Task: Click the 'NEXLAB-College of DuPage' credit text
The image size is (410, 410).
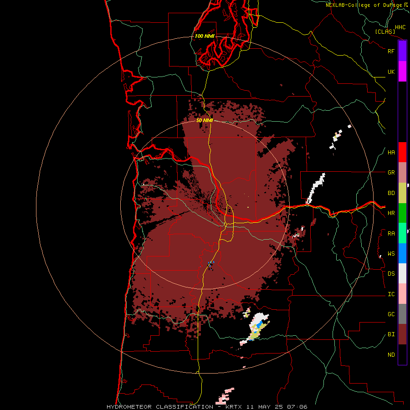Action: (x=364, y=5)
